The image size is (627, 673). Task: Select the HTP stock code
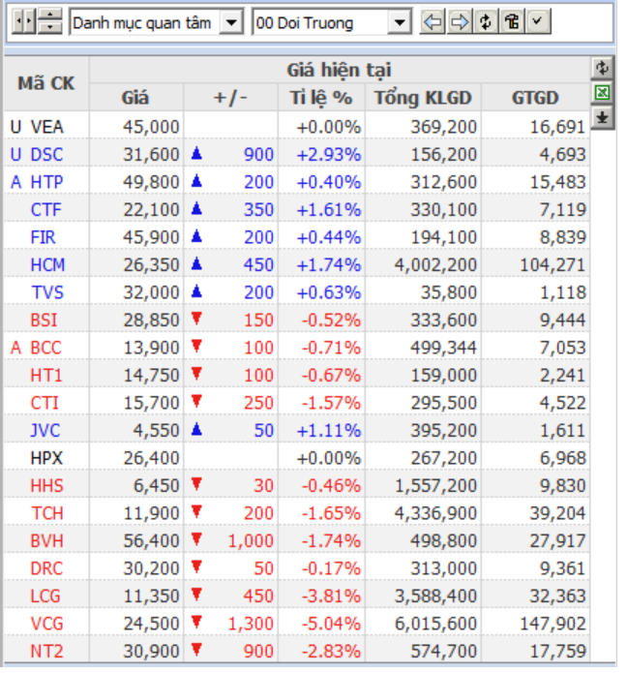coord(46,182)
